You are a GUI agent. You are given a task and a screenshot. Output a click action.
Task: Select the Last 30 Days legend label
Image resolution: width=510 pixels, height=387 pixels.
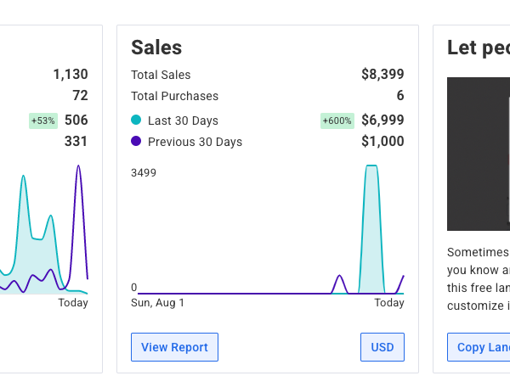pos(183,121)
